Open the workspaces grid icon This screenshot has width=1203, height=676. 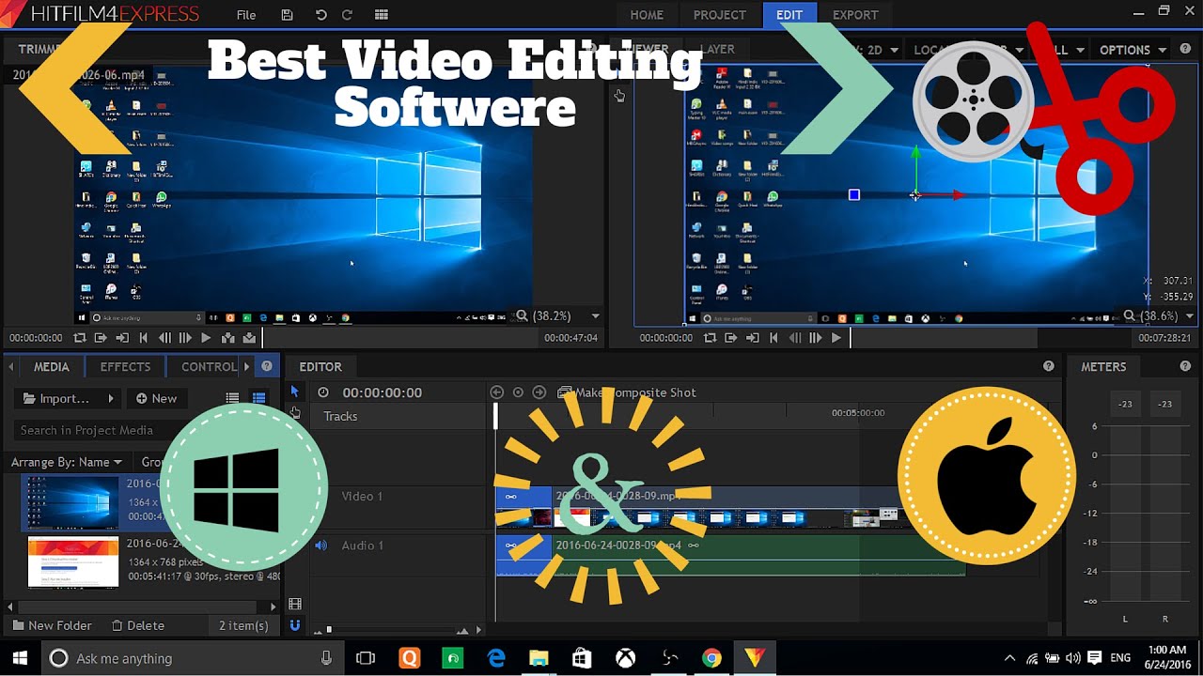(x=381, y=15)
